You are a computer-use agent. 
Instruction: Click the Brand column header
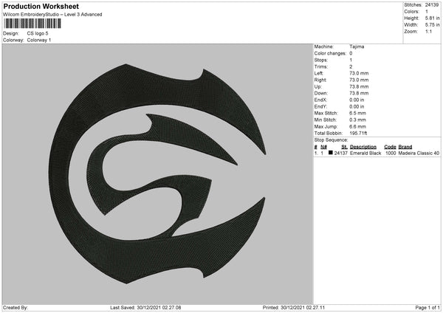click(405, 147)
